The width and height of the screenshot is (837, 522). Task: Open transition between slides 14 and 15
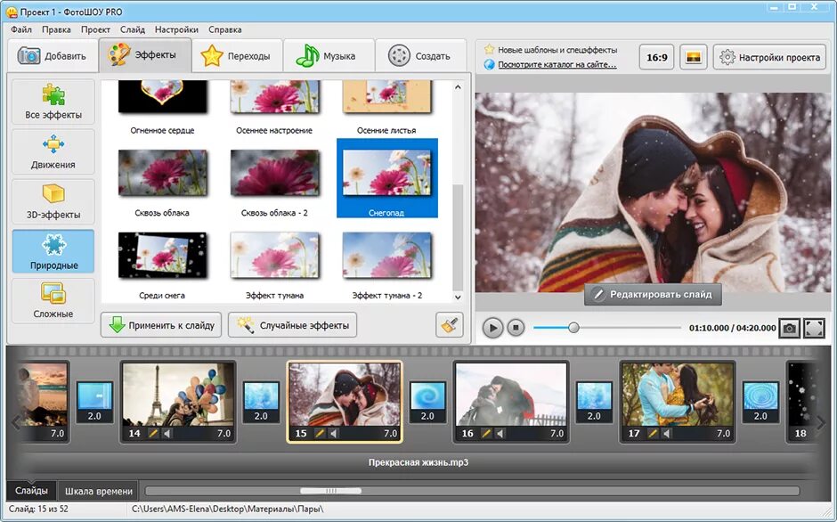tap(261, 402)
